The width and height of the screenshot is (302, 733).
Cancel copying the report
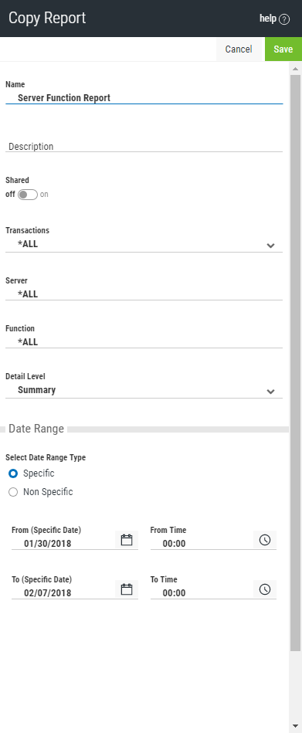coord(239,49)
